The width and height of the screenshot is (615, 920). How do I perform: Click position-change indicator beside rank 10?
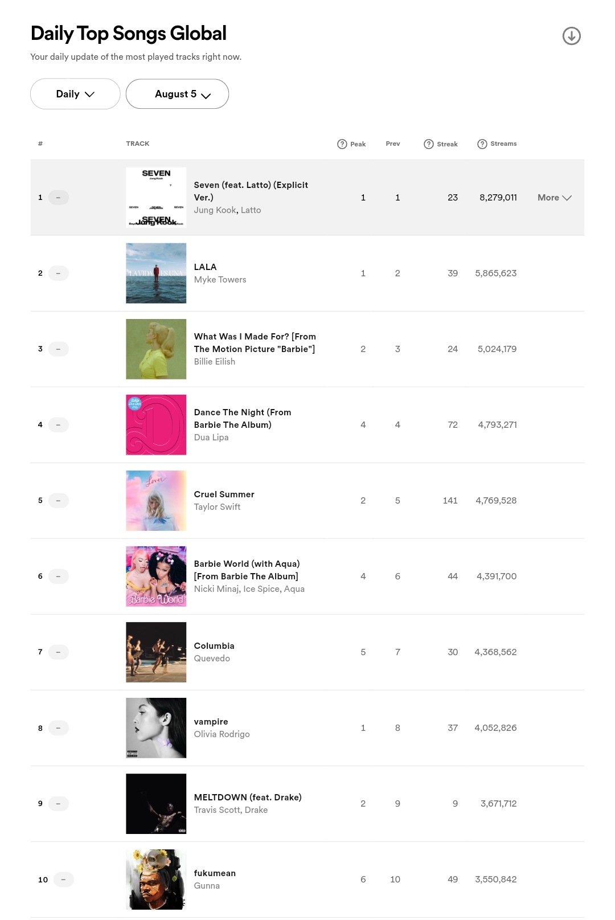63,880
